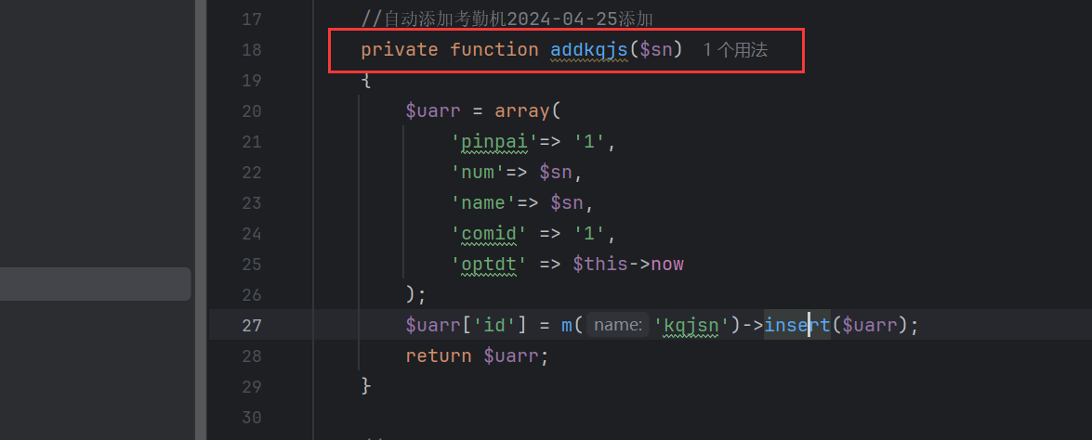Click line number 18 in gutter
Screen dimensions: 1092x440
click(x=251, y=50)
